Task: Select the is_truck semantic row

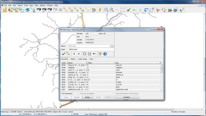Action: pos(111,84)
